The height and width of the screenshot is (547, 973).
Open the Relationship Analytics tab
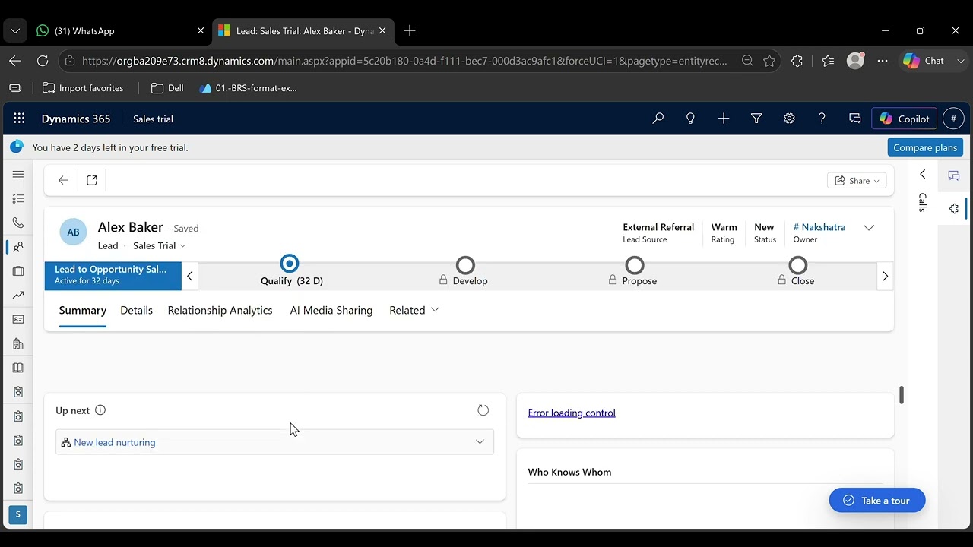tap(220, 310)
